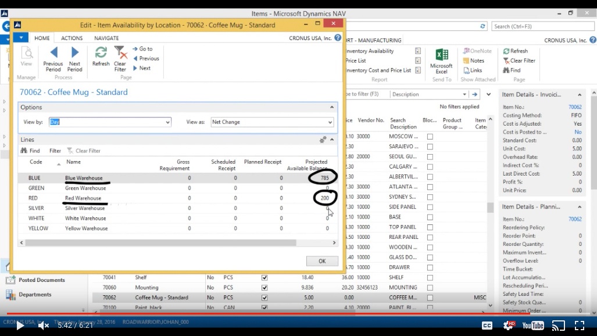The width and height of the screenshot is (597, 336).
Task: Collapse the Options section
Action: 331,108
